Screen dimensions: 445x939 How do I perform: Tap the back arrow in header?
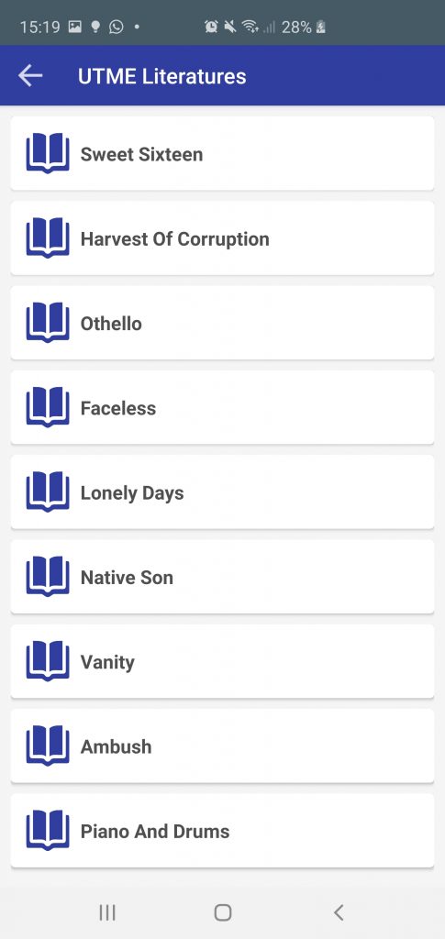coord(30,76)
